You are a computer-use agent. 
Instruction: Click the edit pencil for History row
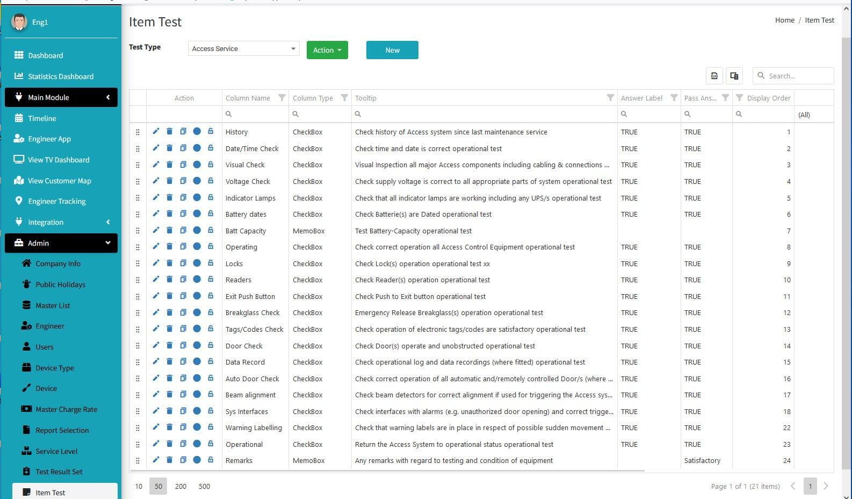(156, 131)
